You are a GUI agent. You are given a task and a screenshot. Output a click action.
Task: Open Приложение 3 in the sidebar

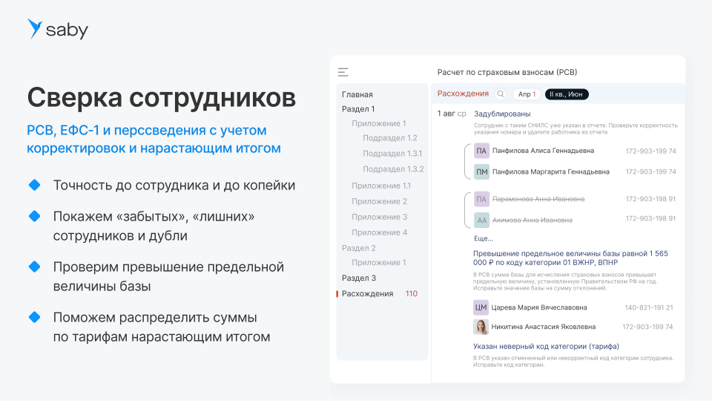(x=379, y=217)
